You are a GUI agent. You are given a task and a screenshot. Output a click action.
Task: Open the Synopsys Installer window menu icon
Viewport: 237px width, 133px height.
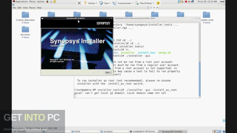42,18
